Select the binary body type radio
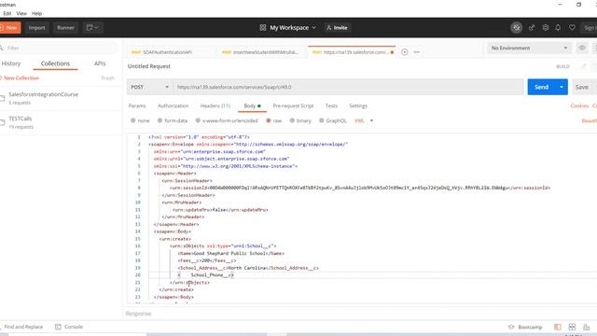The width and height of the screenshot is (597, 336). click(292, 120)
